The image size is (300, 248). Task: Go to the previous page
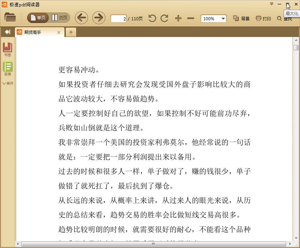tap(81, 17)
